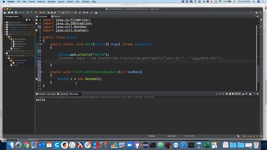Click the warning marker beside the Random line
267x150 pixels.
tap(37, 79)
